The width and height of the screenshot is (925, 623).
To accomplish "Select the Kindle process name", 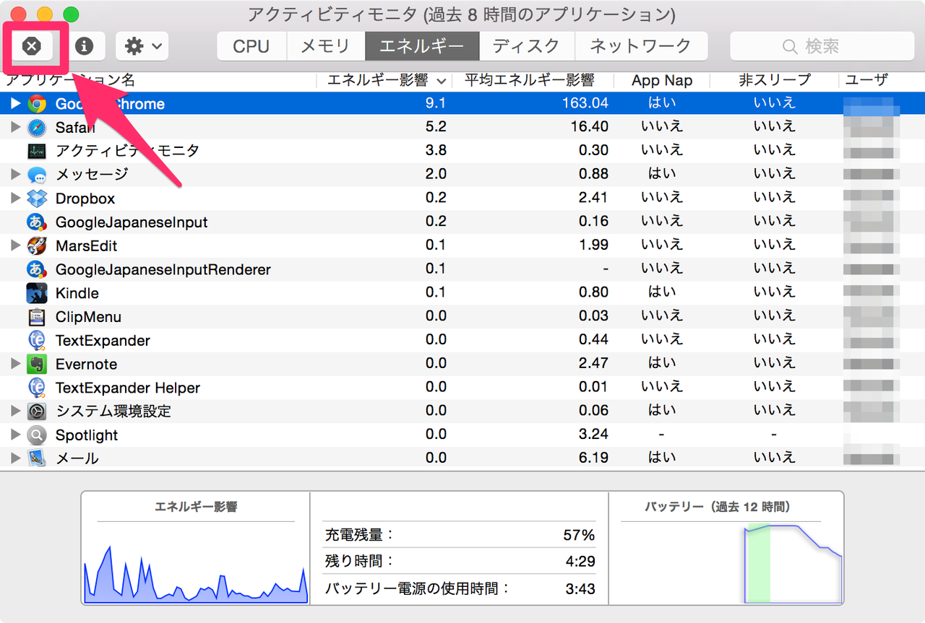I will click(x=77, y=293).
